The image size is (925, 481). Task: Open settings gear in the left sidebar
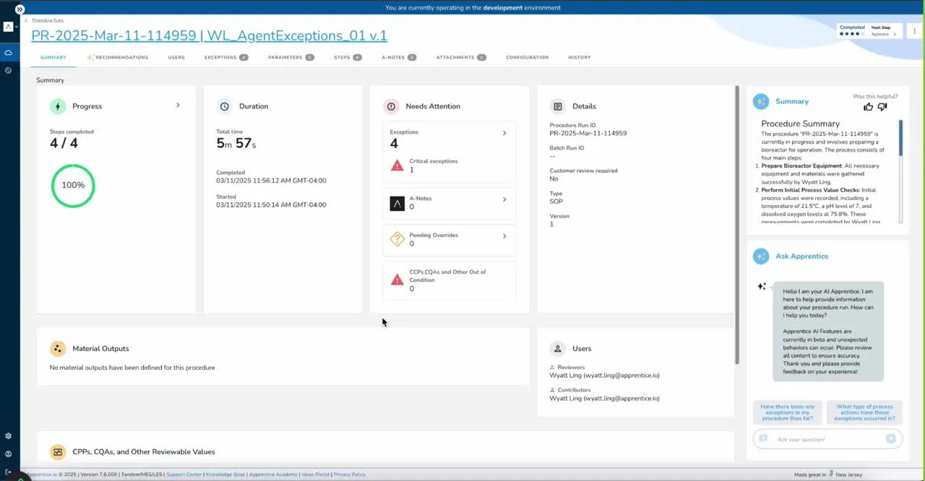point(8,436)
